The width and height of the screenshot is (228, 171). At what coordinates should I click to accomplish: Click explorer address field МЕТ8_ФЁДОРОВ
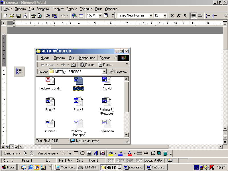(76, 72)
